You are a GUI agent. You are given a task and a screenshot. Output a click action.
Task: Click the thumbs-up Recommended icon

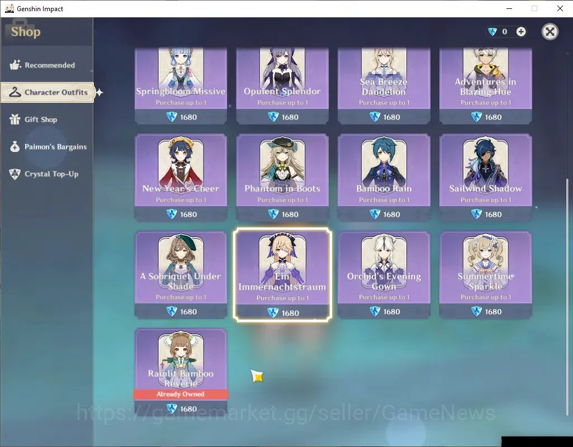(x=15, y=65)
